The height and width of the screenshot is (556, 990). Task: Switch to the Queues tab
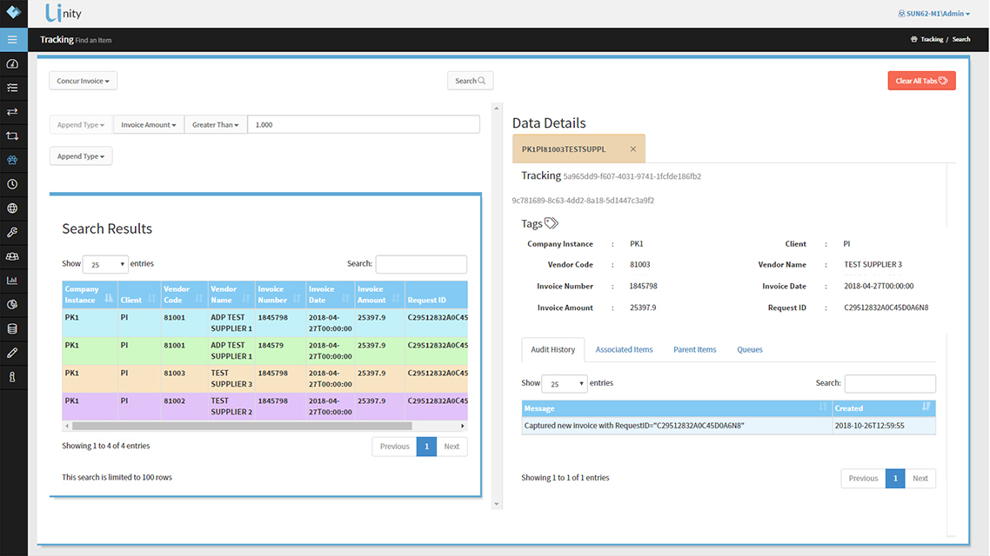(x=749, y=350)
